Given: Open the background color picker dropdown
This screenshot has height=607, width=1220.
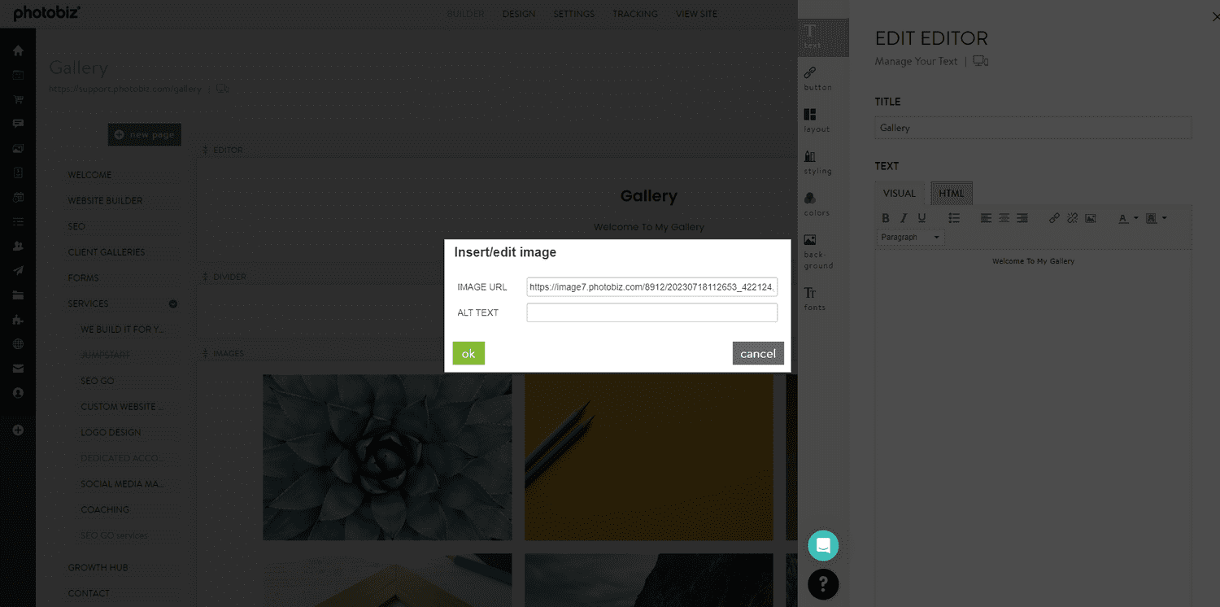Looking at the screenshot, I should pos(1163,218).
